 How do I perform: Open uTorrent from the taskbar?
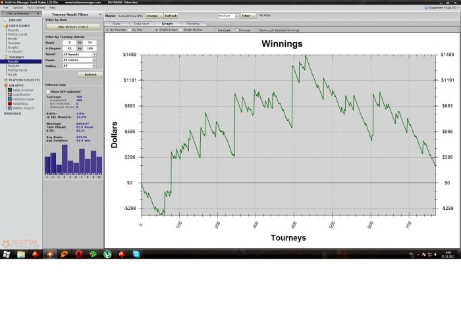click(x=107, y=254)
